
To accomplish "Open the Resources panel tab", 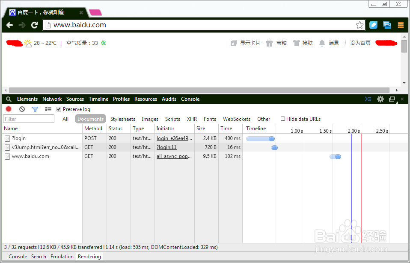I will (x=146, y=99).
